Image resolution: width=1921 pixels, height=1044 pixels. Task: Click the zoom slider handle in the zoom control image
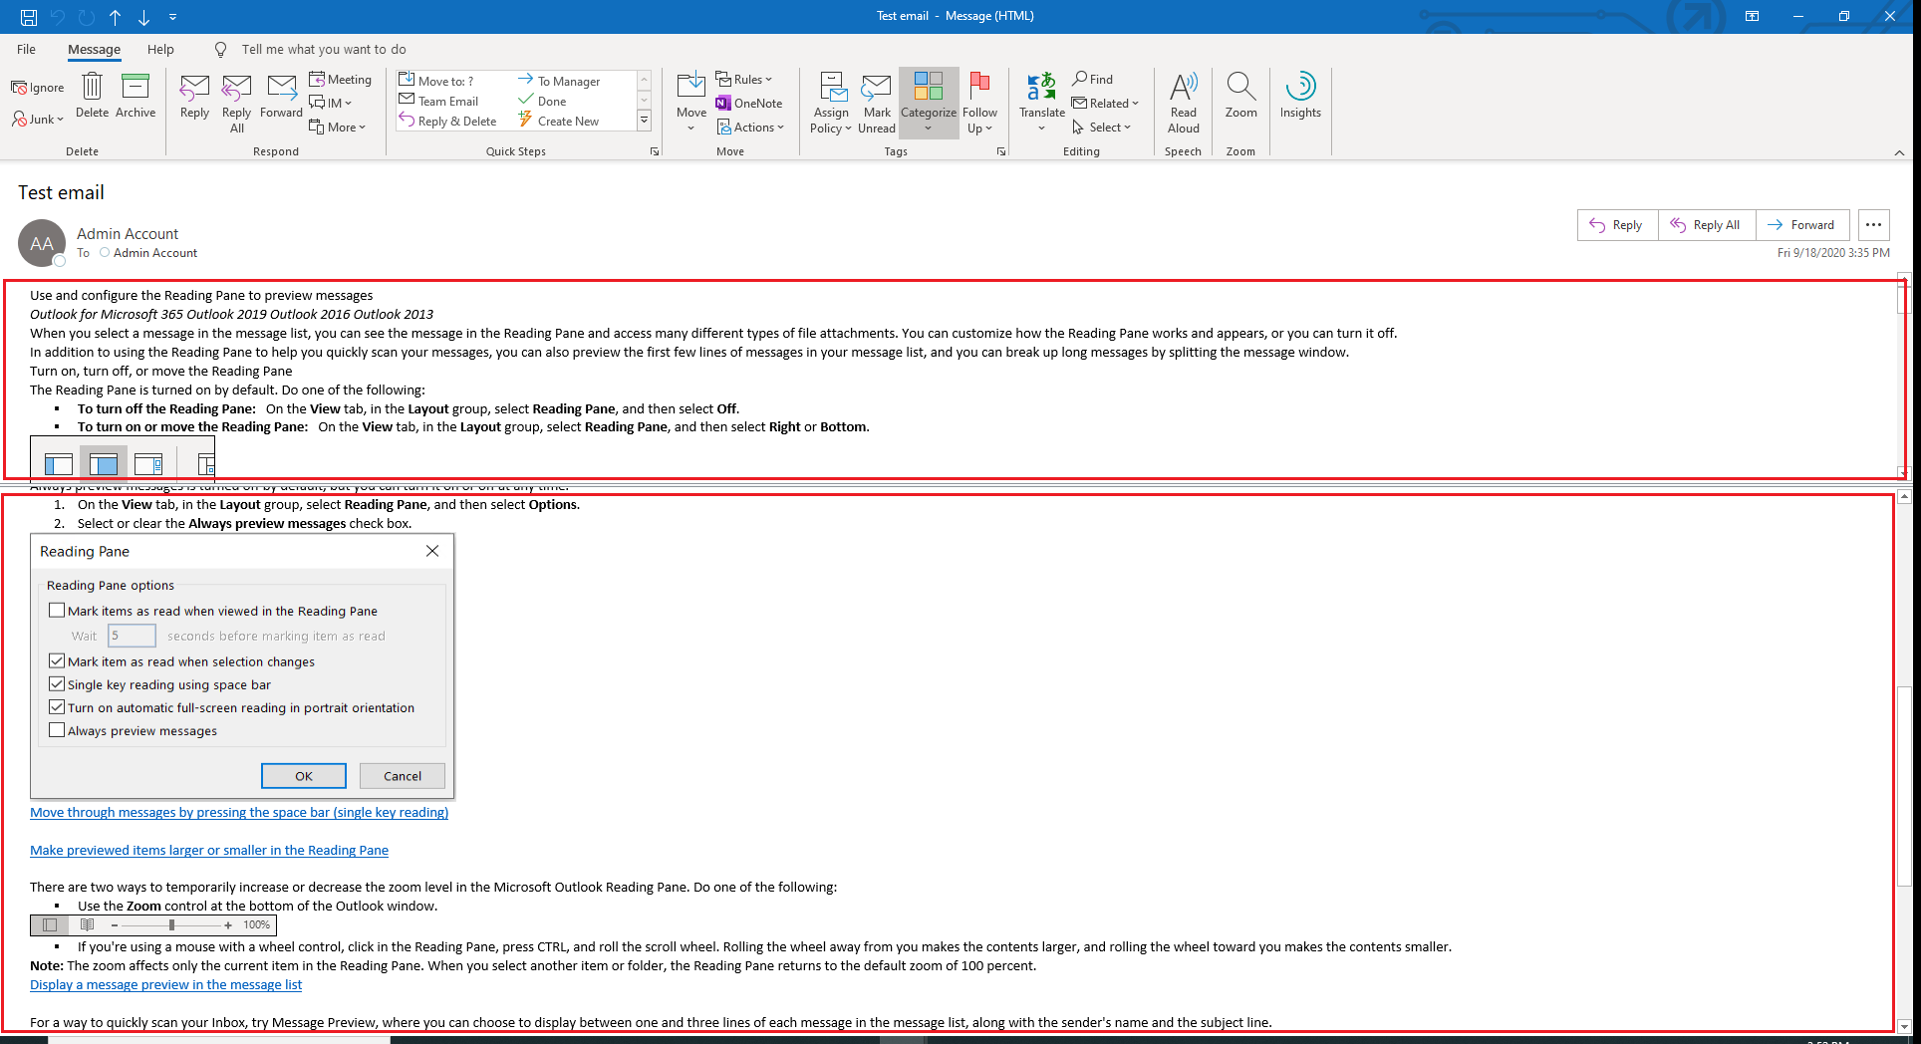[x=171, y=924]
